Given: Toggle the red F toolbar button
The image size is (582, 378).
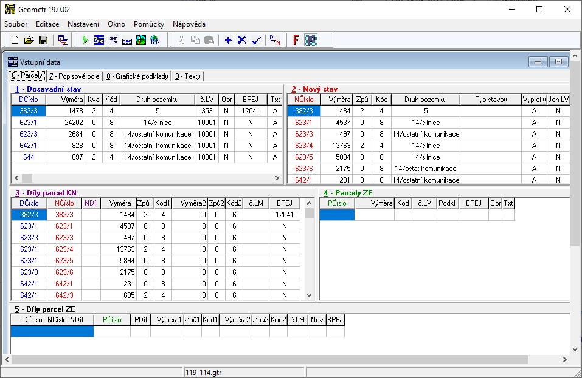Looking at the screenshot, I should pos(296,40).
